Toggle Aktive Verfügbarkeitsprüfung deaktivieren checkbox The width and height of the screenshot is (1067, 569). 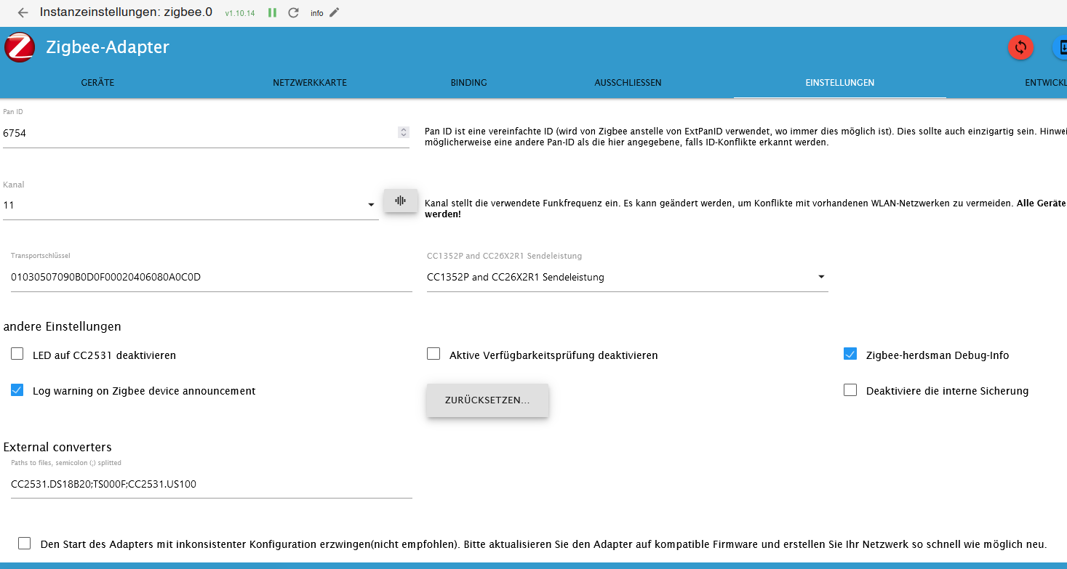coord(433,354)
